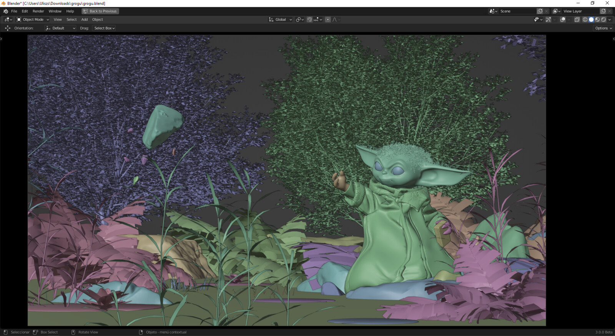Open the editor type selector dropdown
The width and height of the screenshot is (615, 336).
point(8,20)
